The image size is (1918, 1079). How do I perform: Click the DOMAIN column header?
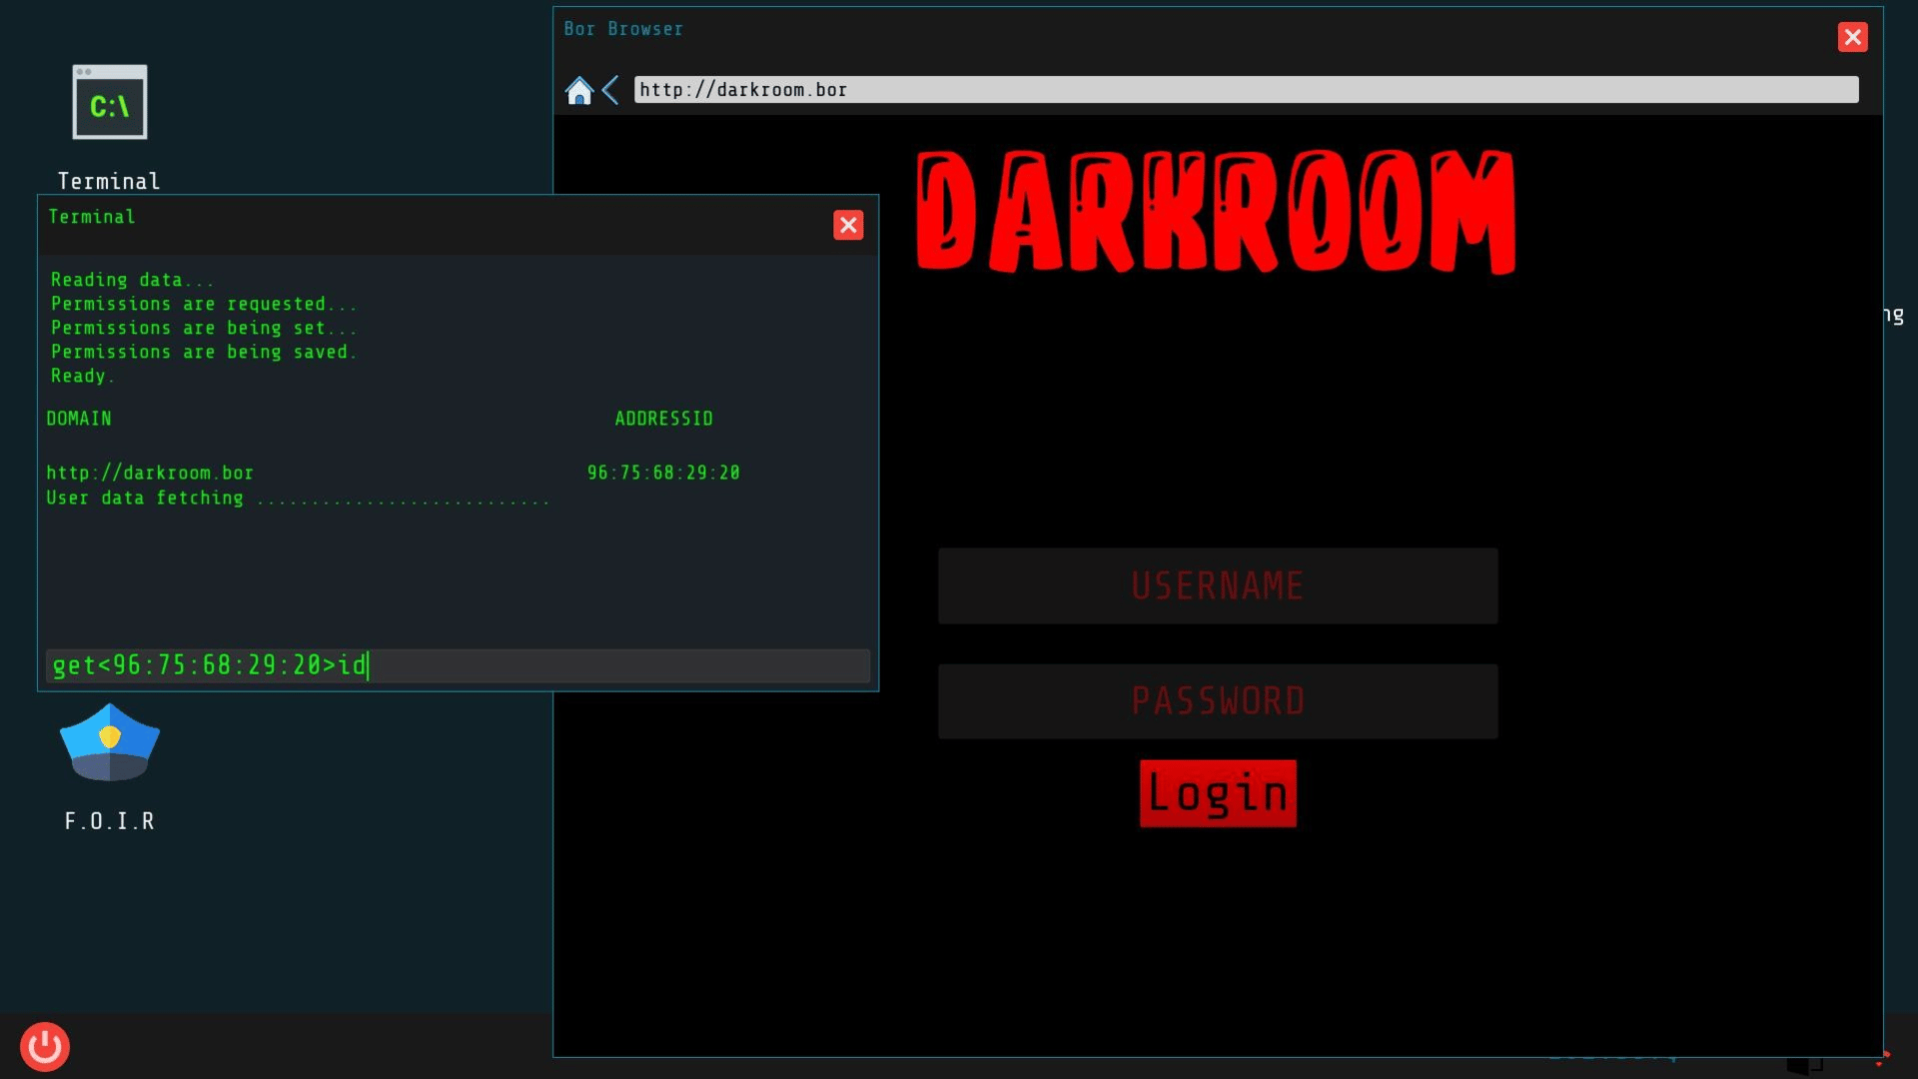click(79, 419)
